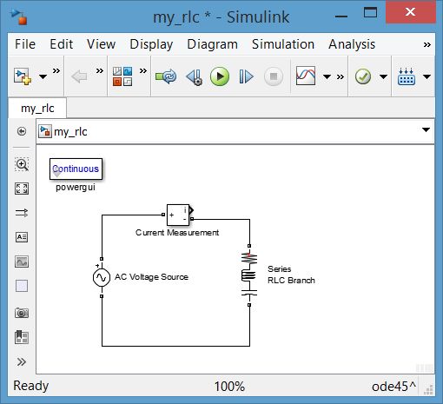The height and width of the screenshot is (404, 443).
Task: Open the Edit menu
Action: click(x=61, y=44)
